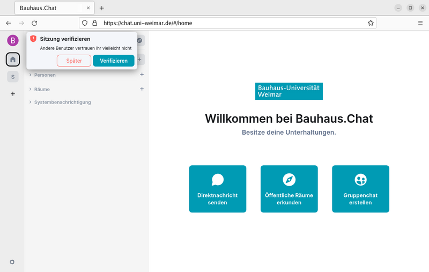Open quick settings gear icon

12,262
